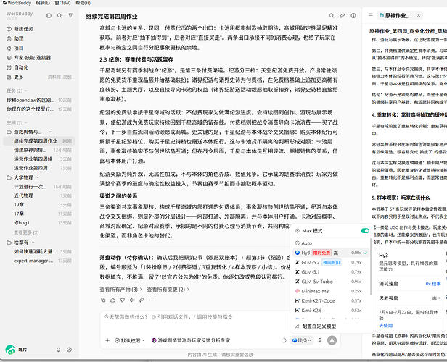Open history clock icon in conversation header

(x=353, y=16)
